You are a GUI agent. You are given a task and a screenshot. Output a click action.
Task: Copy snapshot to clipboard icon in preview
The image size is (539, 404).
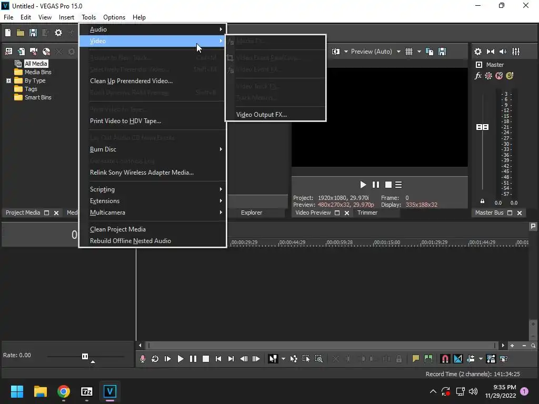(x=430, y=52)
